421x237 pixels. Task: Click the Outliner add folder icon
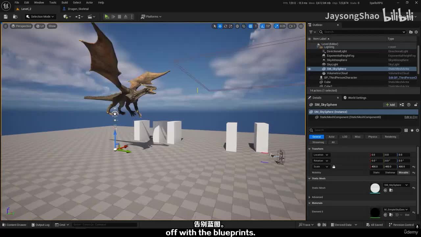click(x=411, y=32)
